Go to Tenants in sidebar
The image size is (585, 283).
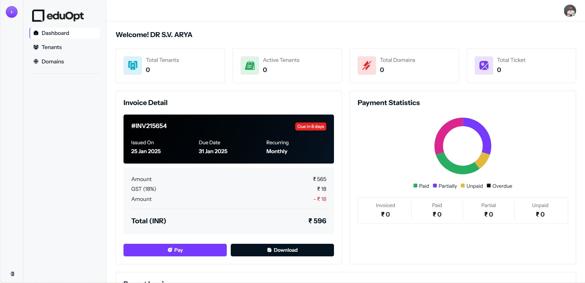(x=52, y=47)
